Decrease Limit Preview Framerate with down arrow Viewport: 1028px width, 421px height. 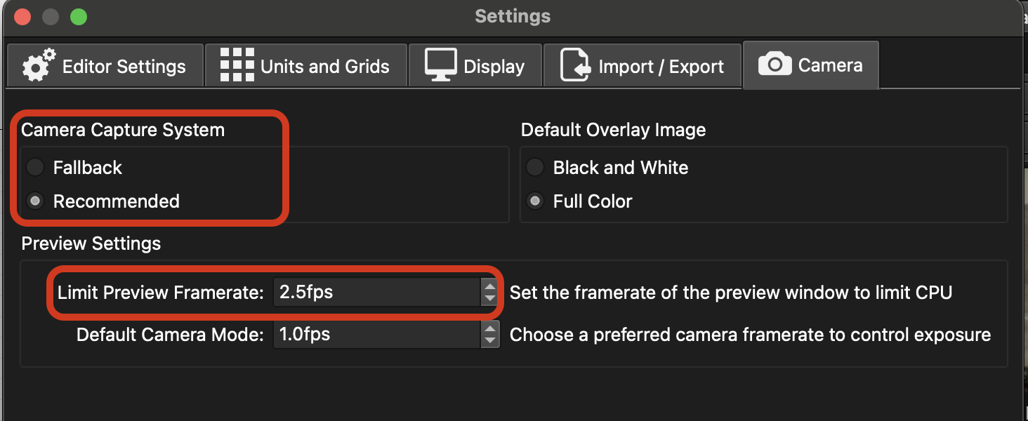pos(489,299)
